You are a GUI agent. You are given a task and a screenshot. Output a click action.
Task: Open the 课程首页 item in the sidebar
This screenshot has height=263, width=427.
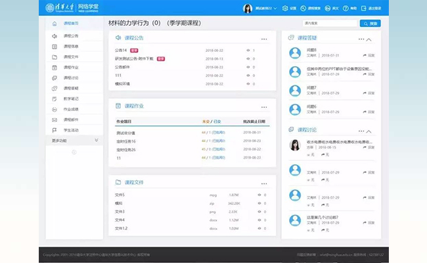click(x=72, y=23)
